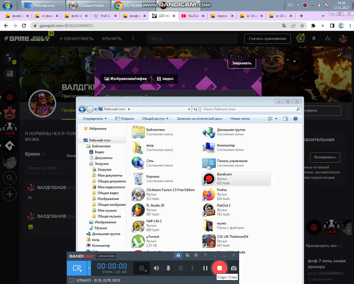Open Bandicam output folder icon

pos(187,255)
